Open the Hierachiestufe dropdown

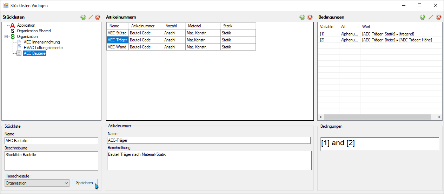pyautogui.click(x=37, y=183)
